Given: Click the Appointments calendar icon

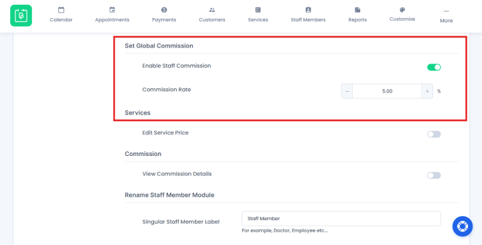Looking at the screenshot, I should [x=112, y=10].
